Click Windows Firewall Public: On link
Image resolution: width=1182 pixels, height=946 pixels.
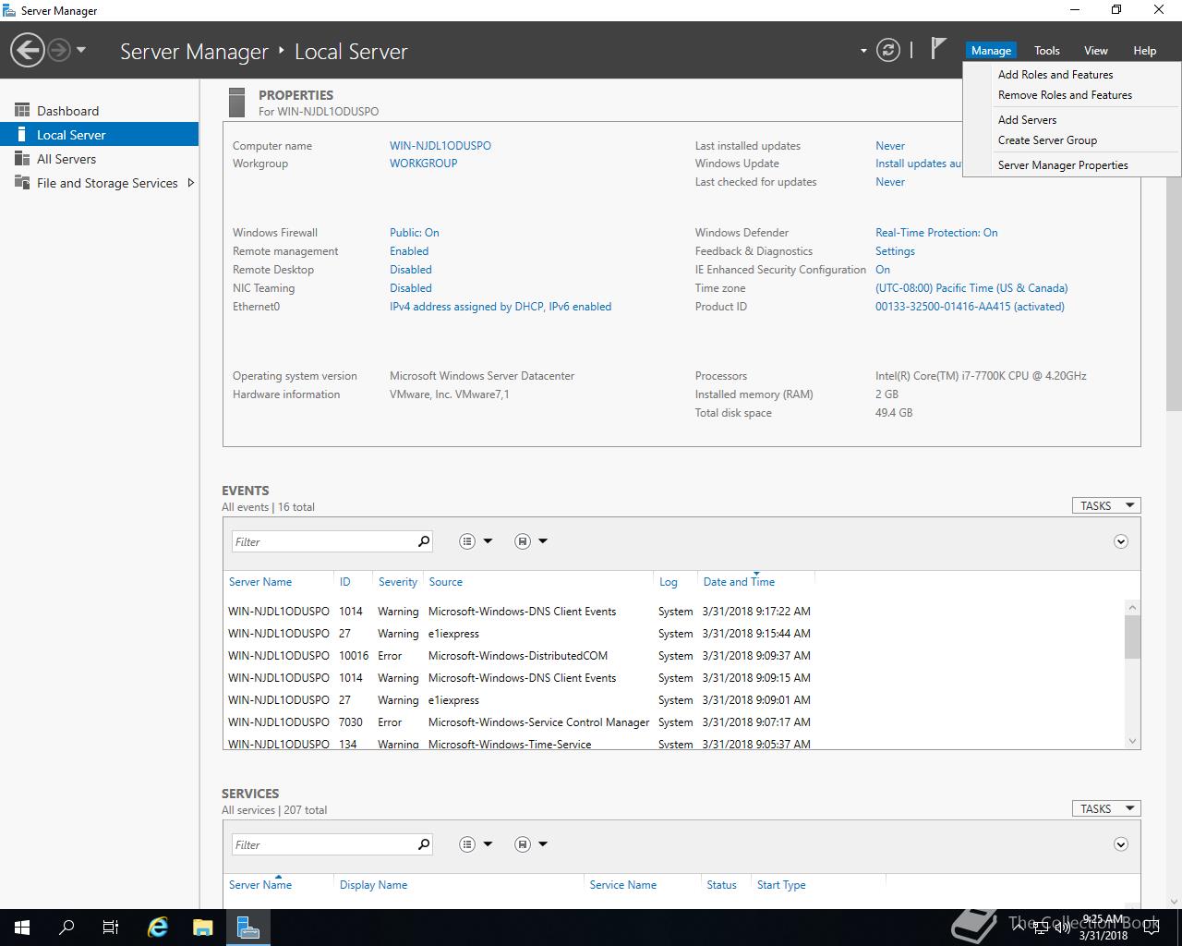coord(415,233)
